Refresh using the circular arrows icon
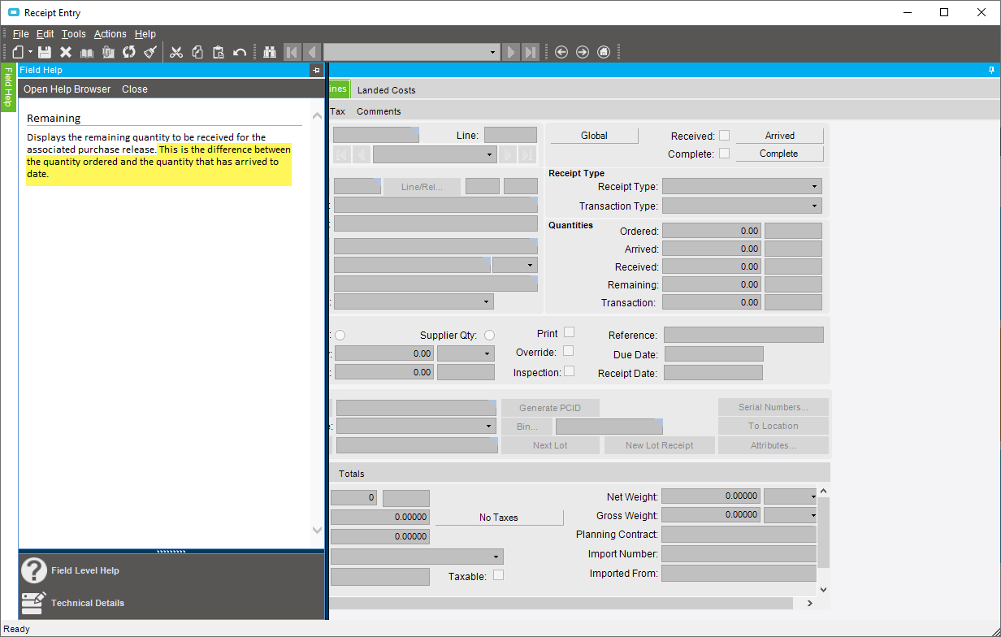 (129, 52)
